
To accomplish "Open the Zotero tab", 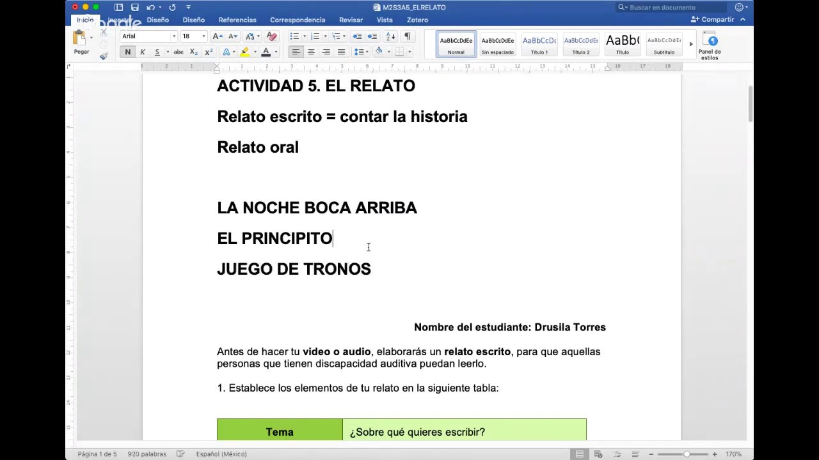I will coord(417,20).
